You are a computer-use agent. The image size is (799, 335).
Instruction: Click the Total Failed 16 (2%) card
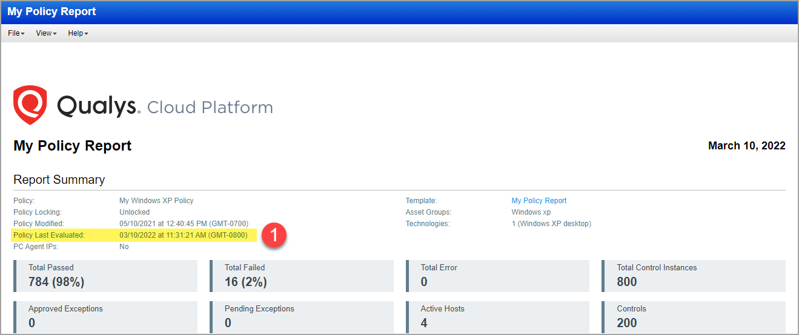[x=302, y=276]
